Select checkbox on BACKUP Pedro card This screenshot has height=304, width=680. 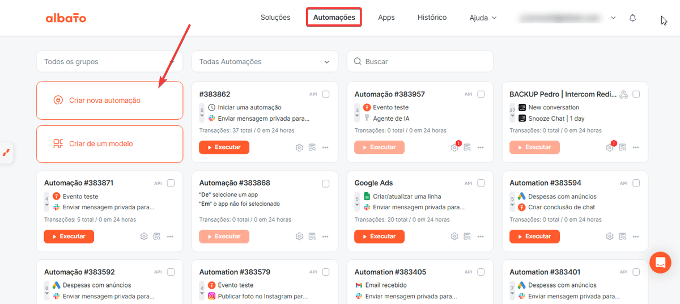pos(636,94)
